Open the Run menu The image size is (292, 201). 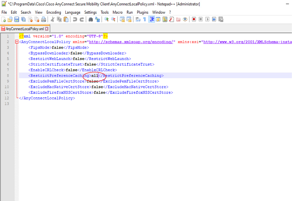pos(129,12)
